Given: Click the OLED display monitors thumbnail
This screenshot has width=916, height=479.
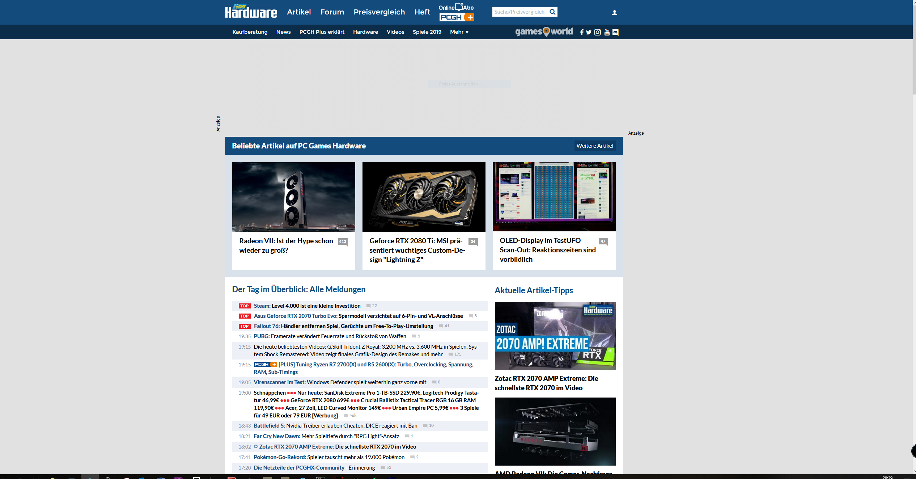Looking at the screenshot, I should (554, 197).
